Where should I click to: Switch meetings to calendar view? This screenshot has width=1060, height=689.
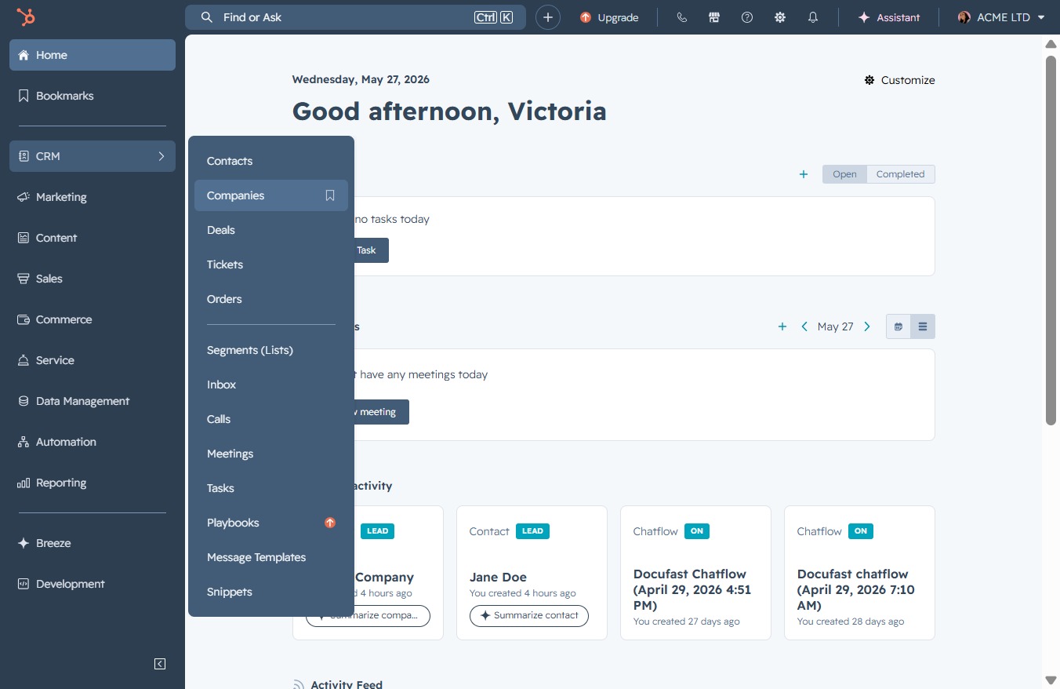click(x=898, y=326)
